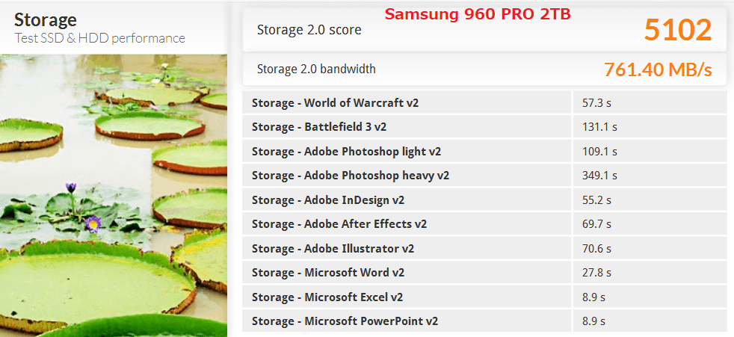Select the Storage 2.0 bandwidth label
734x337 pixels.
click(x=316, y=69)
